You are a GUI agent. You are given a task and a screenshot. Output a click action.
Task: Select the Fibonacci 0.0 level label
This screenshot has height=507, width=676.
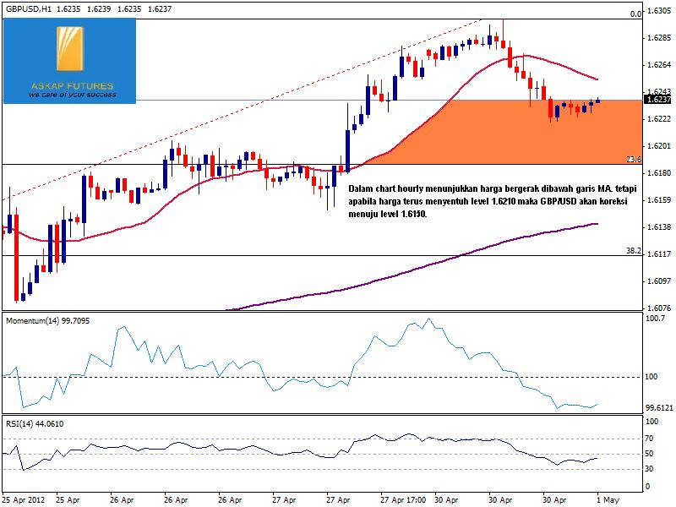click(636, 14)
